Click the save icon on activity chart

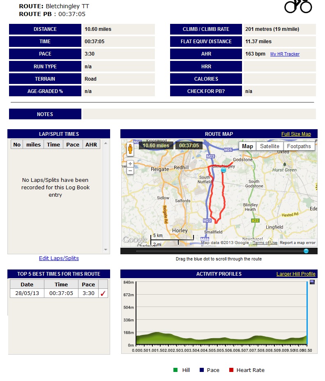click(312, 282)
